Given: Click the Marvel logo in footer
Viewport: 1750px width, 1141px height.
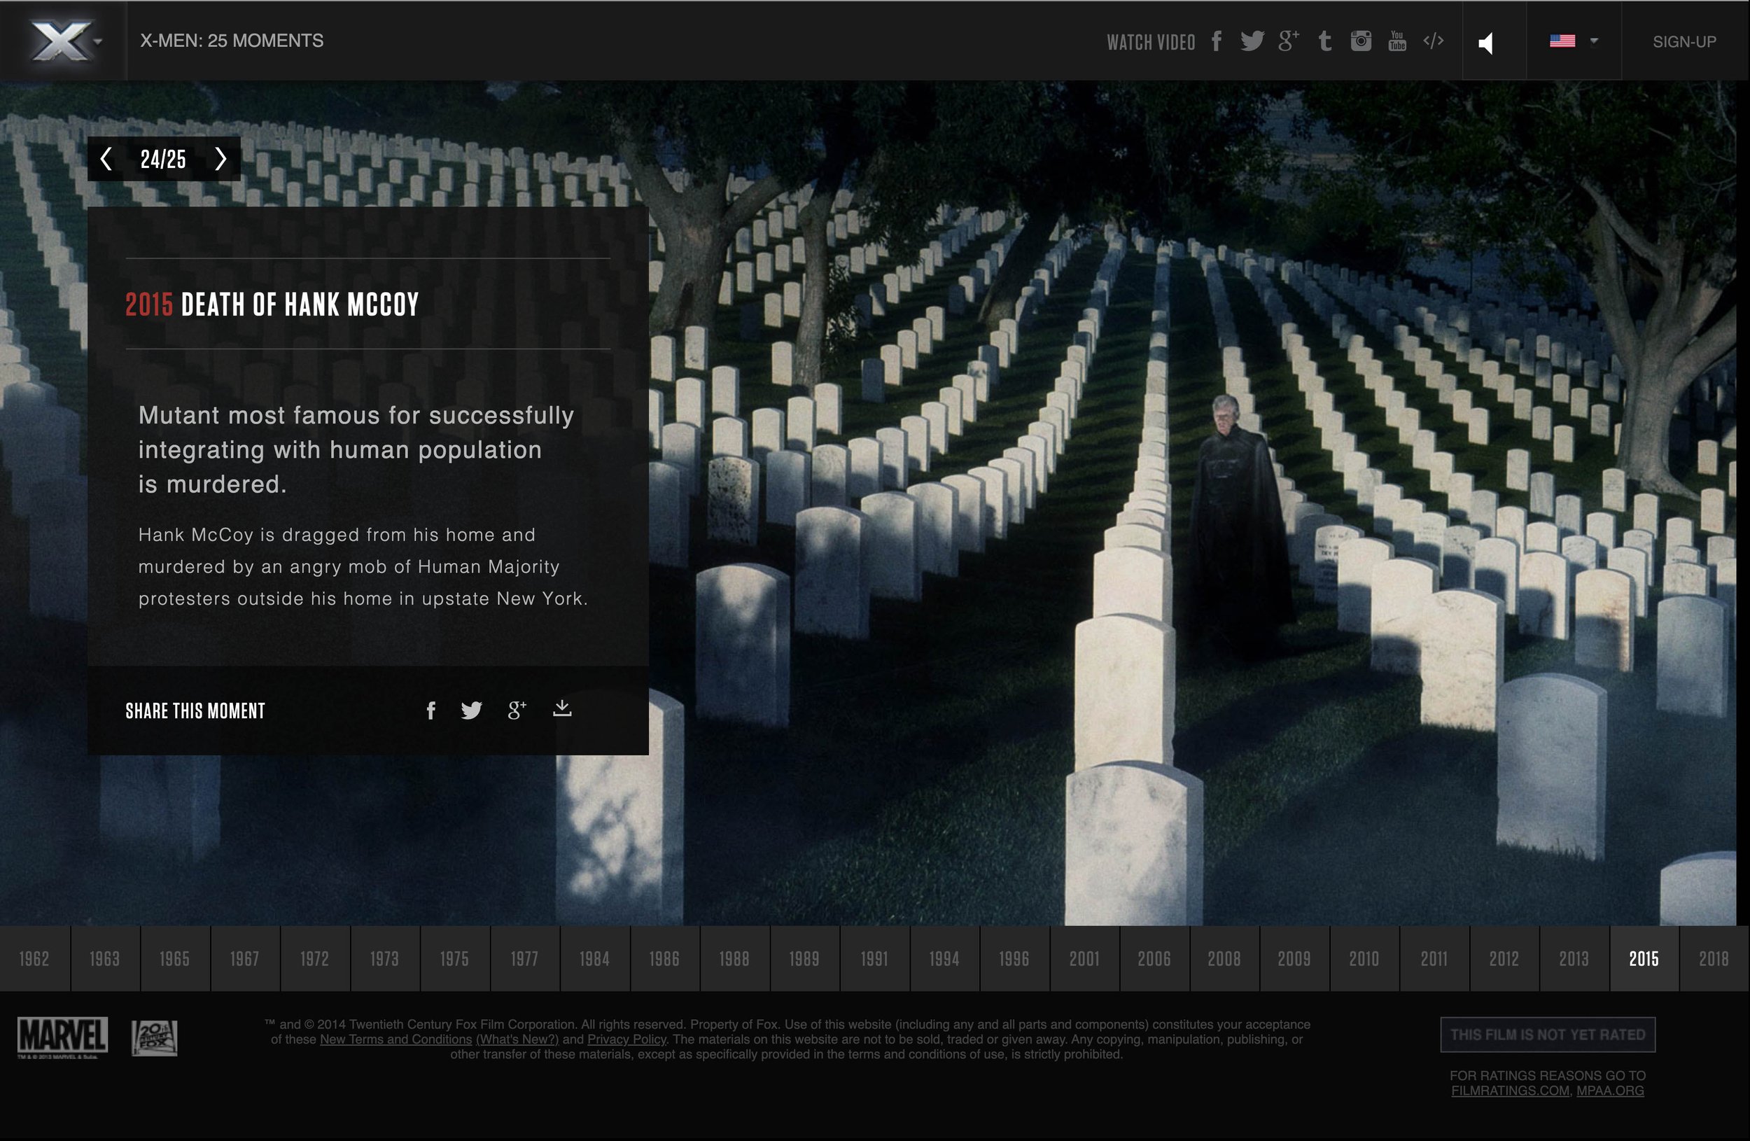Looking at the screenshot, I should pos(62,1037).
